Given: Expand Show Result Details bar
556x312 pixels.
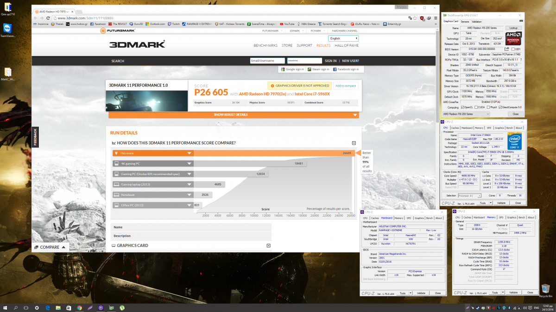Looking at the screenshot, I should [234, 115].
